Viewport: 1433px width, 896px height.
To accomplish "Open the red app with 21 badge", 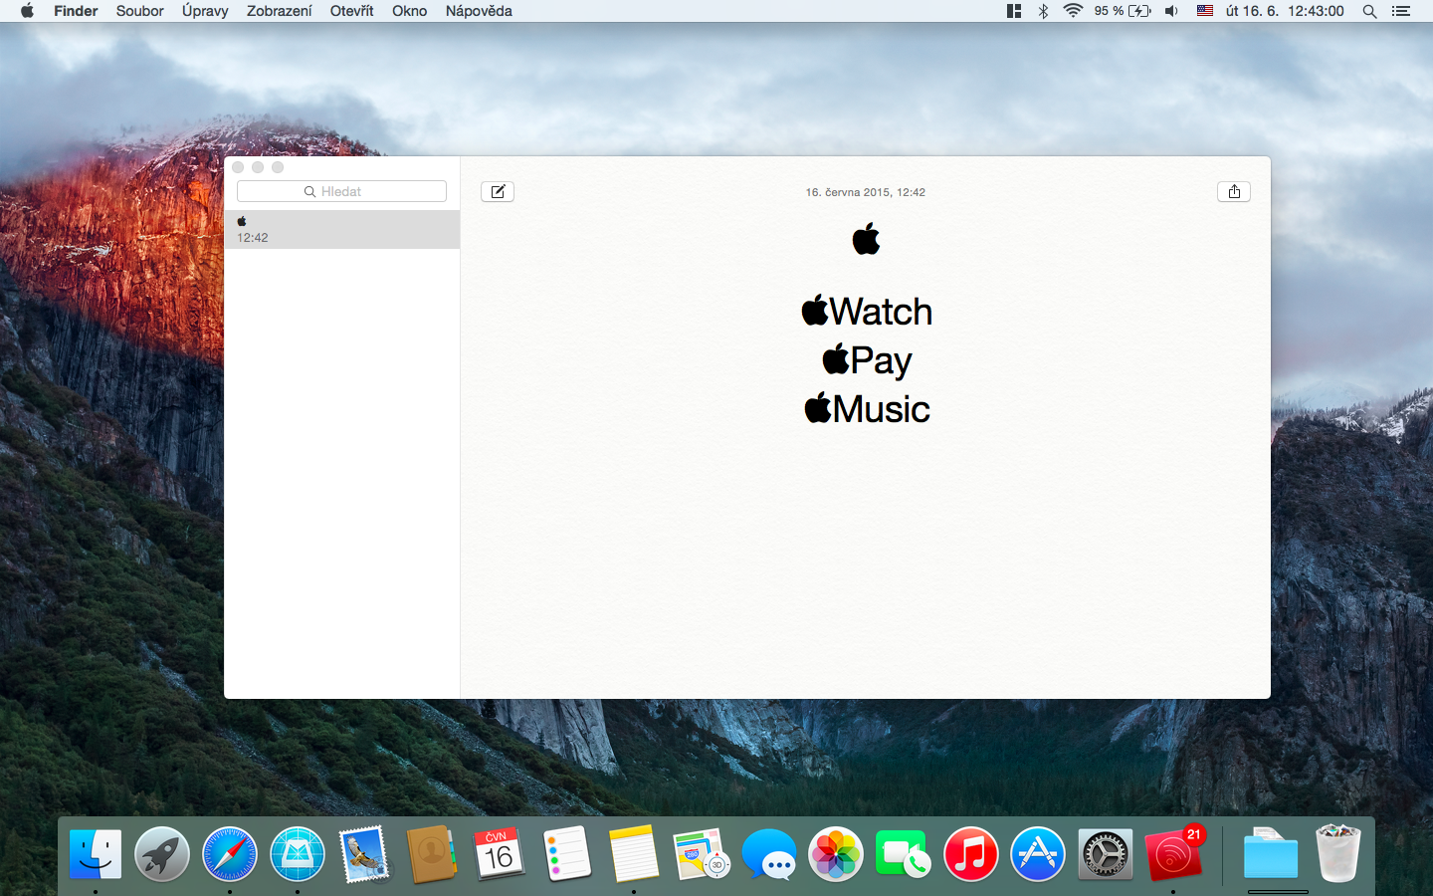I will pos(1174,854).
